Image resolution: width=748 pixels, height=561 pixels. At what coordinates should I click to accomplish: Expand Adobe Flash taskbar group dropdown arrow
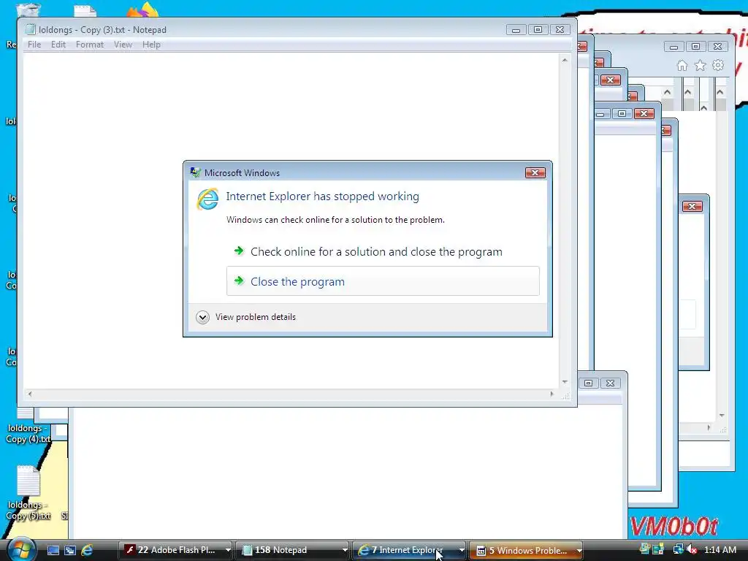pyautogui.click(x=228, y=550)
